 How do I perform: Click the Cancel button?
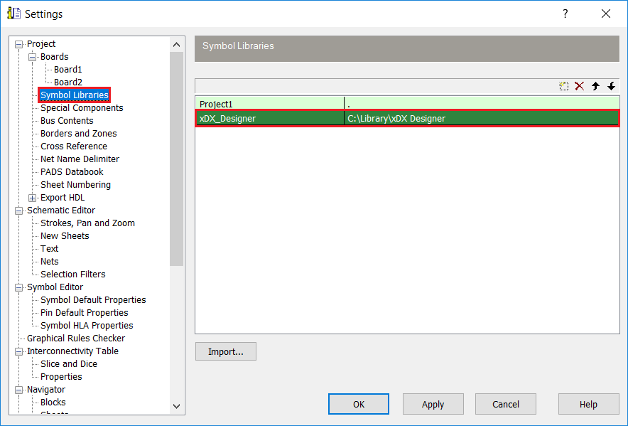coord(505,405)
